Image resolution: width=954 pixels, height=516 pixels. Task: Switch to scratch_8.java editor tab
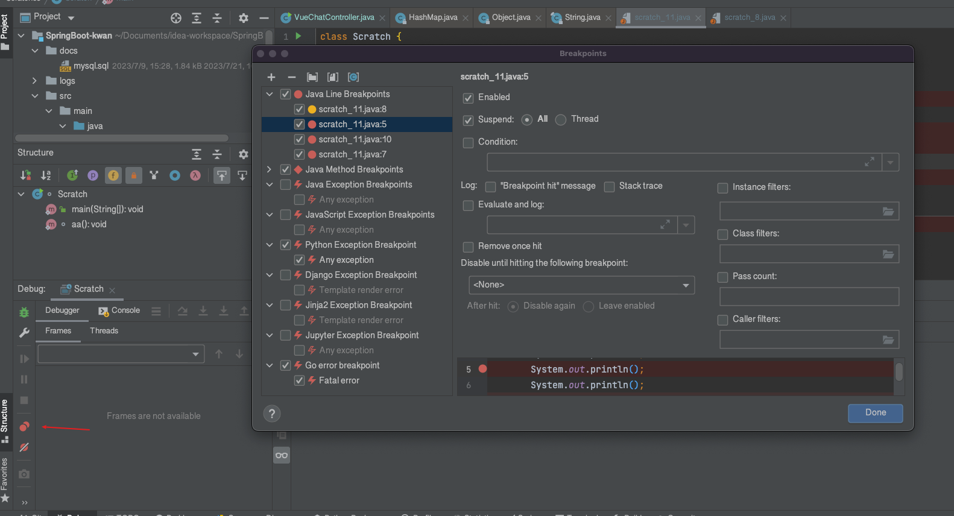tap(750, 17)
